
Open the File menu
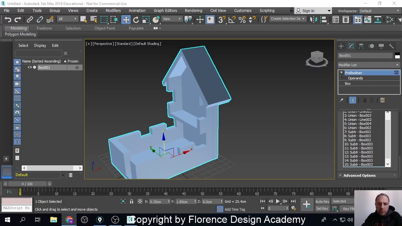coord(7,11)
